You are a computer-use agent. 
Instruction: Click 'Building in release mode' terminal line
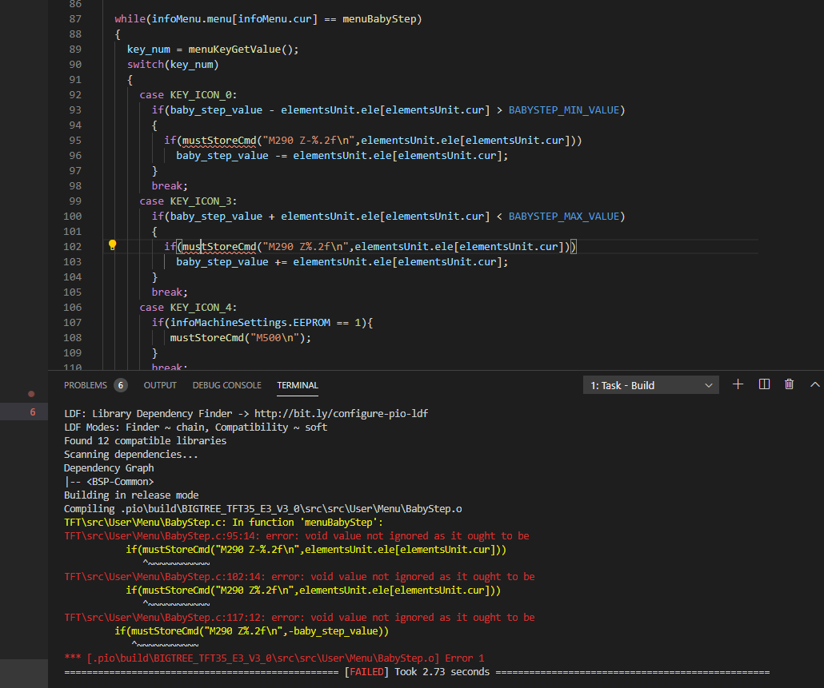(131, 495)
